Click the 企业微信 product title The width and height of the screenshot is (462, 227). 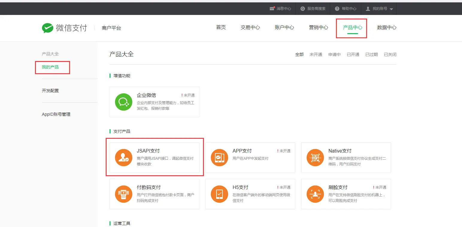click(146, 95)
